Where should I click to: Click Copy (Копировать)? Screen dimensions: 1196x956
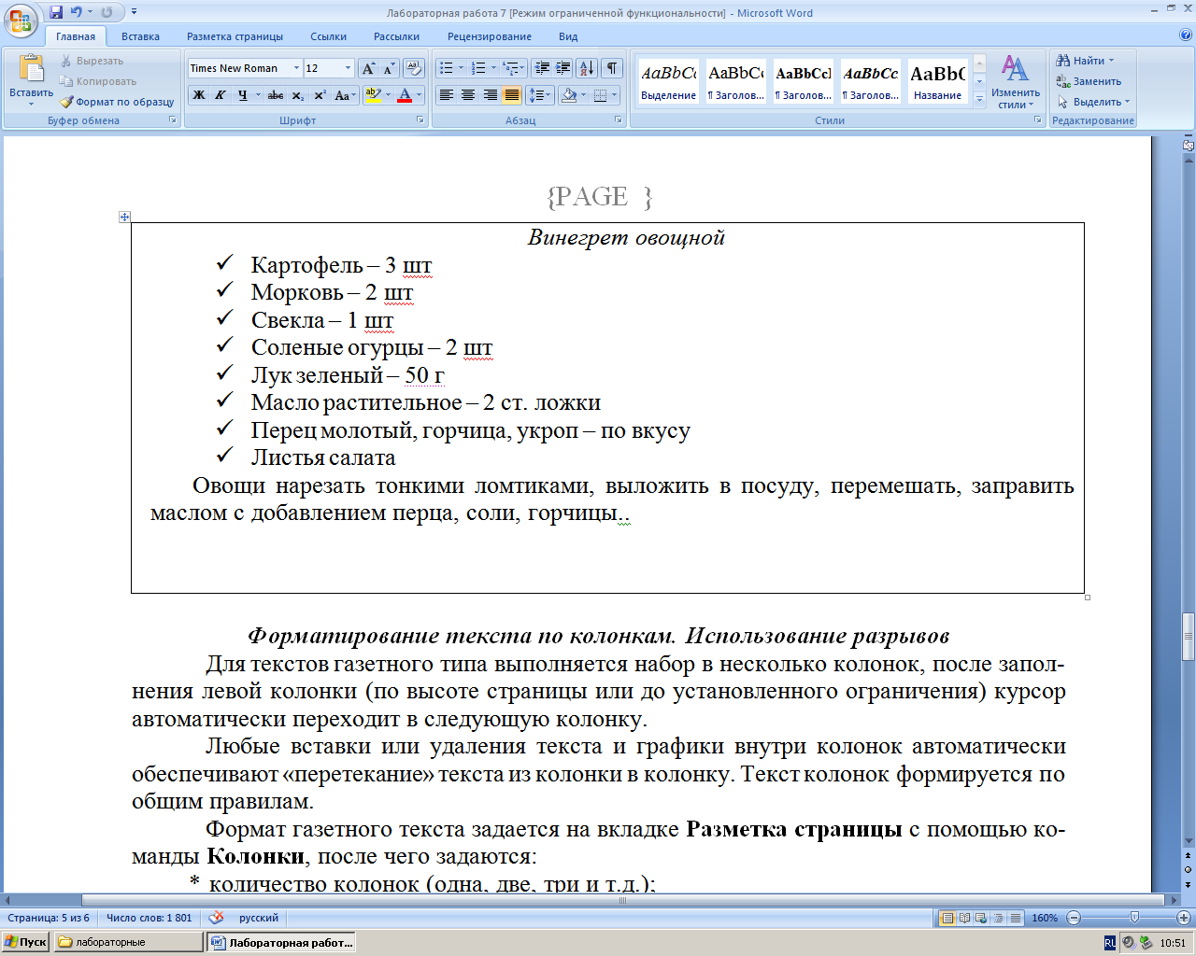[x=98, y=81]
